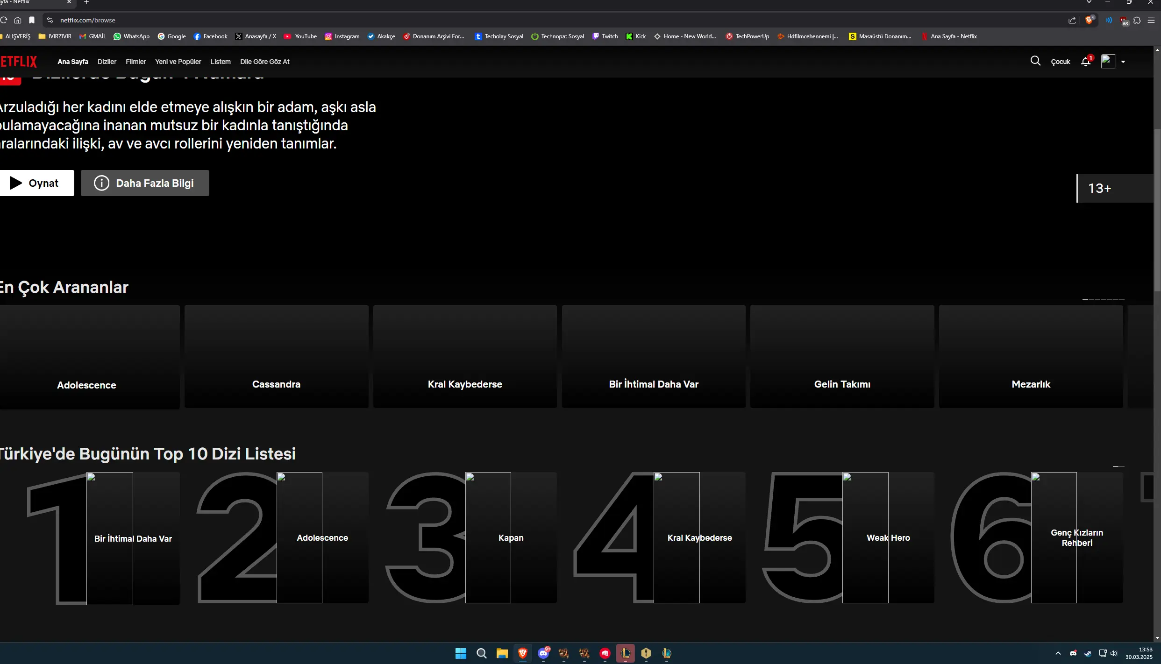Open the Netflix notifications bell
This screenshot has width=1161, height=664.
[x=1086, y=62]
